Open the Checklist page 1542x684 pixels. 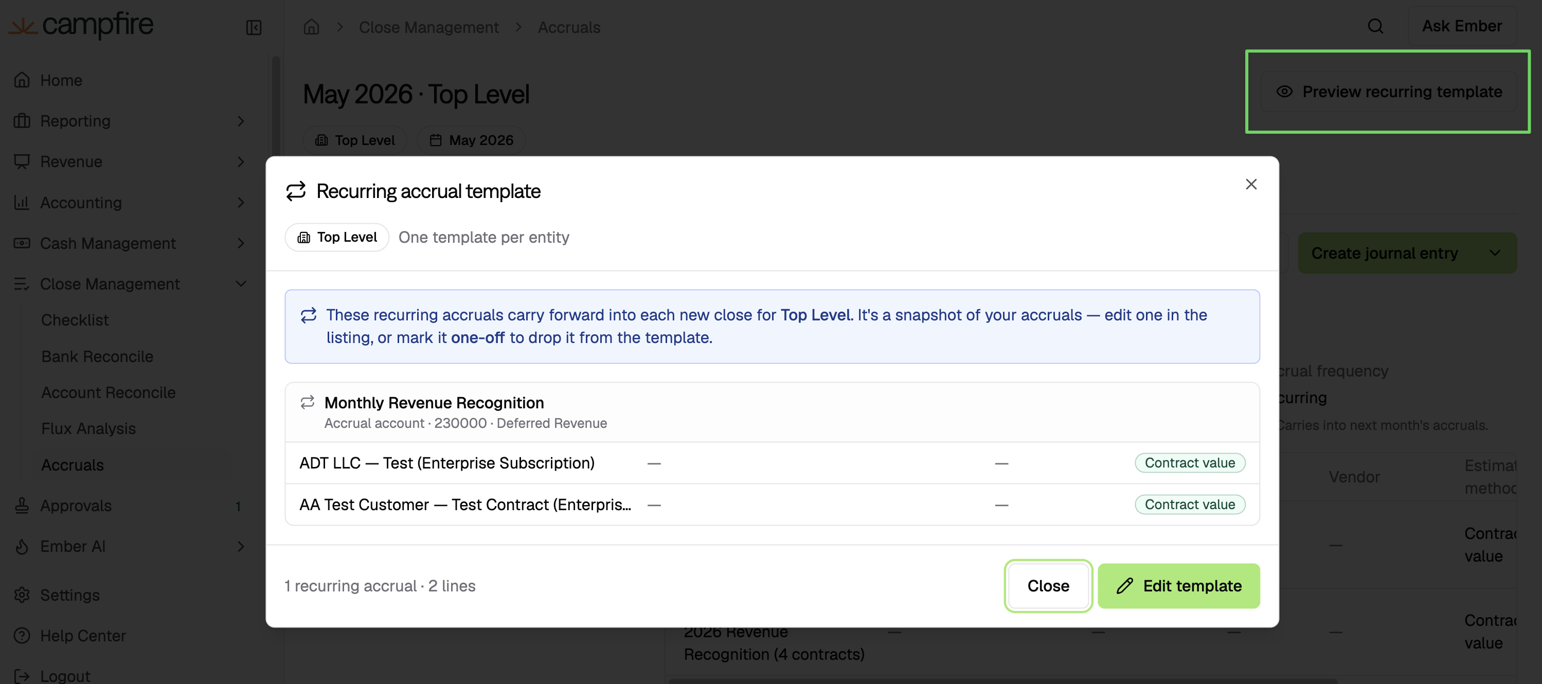click(75, 320)
